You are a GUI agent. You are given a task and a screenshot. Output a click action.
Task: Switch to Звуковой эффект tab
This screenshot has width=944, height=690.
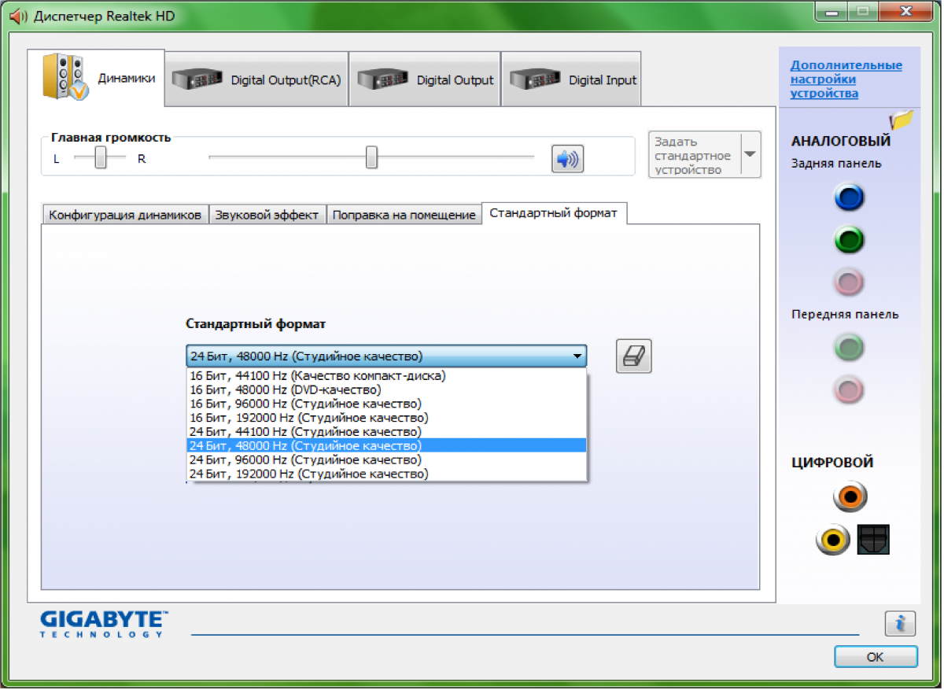pyautogui.click(x=267, y=215)
